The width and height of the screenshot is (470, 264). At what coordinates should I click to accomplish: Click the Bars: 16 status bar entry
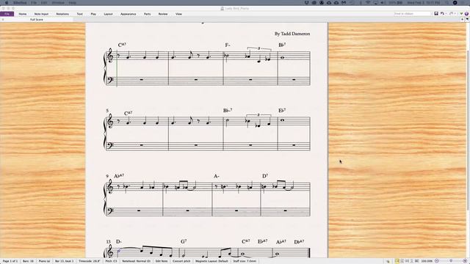28,261
